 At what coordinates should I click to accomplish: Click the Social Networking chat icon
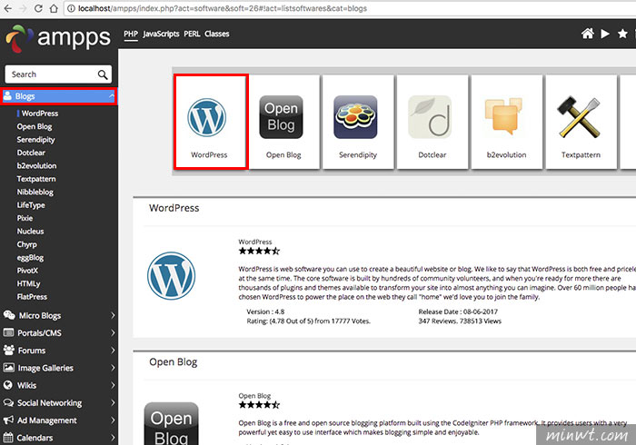click(x=8, y=402)
